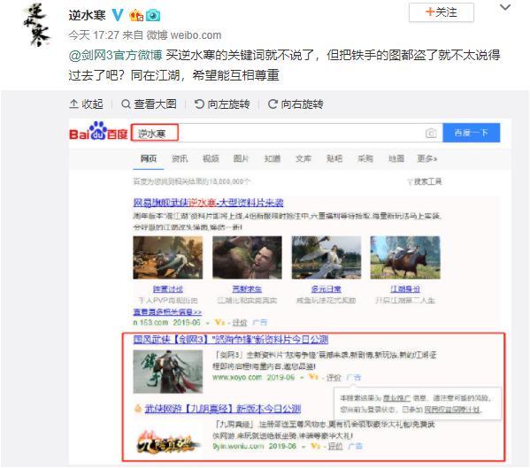Open the link under the ox rider thumbnail
530x468 pixels.
click(405, 289)
